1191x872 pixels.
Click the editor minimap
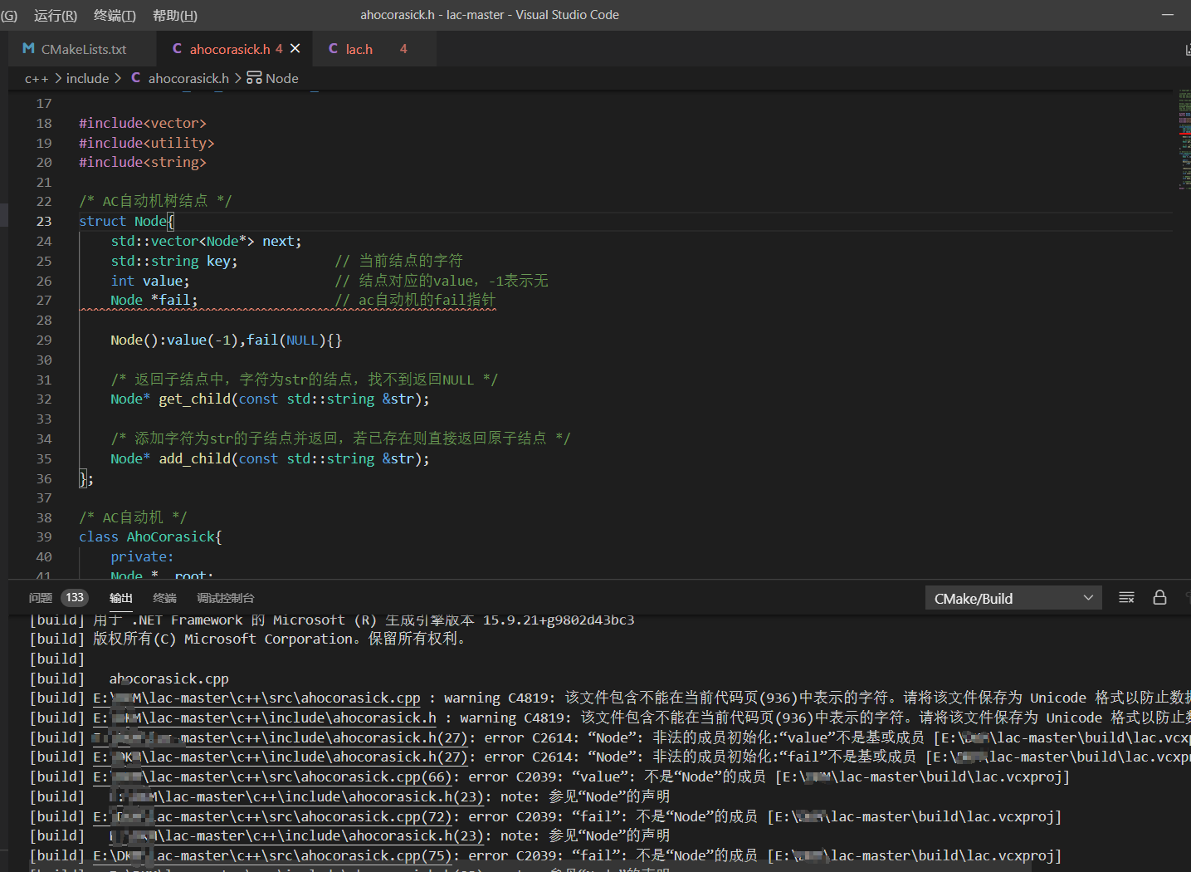(x=1184, y=140)
